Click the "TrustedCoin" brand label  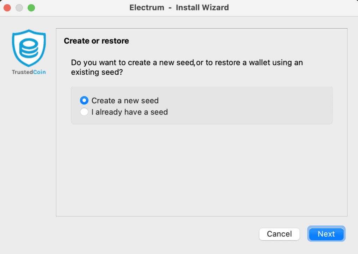pyautogui.click(x=29, y=72)
